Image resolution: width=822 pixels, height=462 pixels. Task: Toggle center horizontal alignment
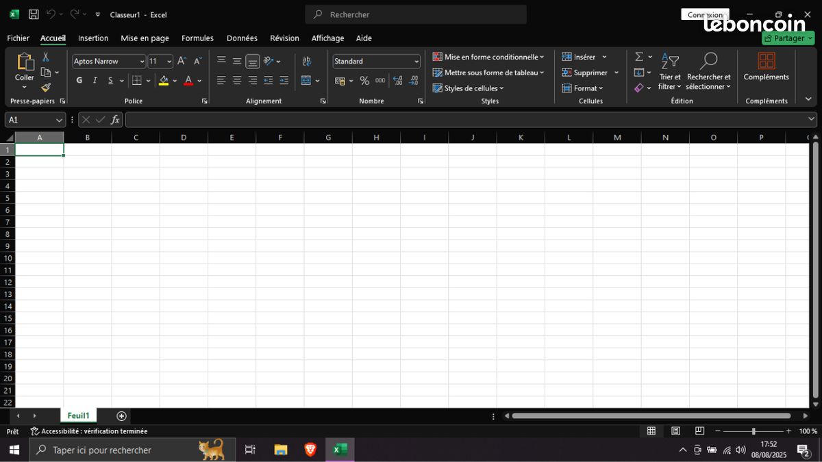(237, 81)
